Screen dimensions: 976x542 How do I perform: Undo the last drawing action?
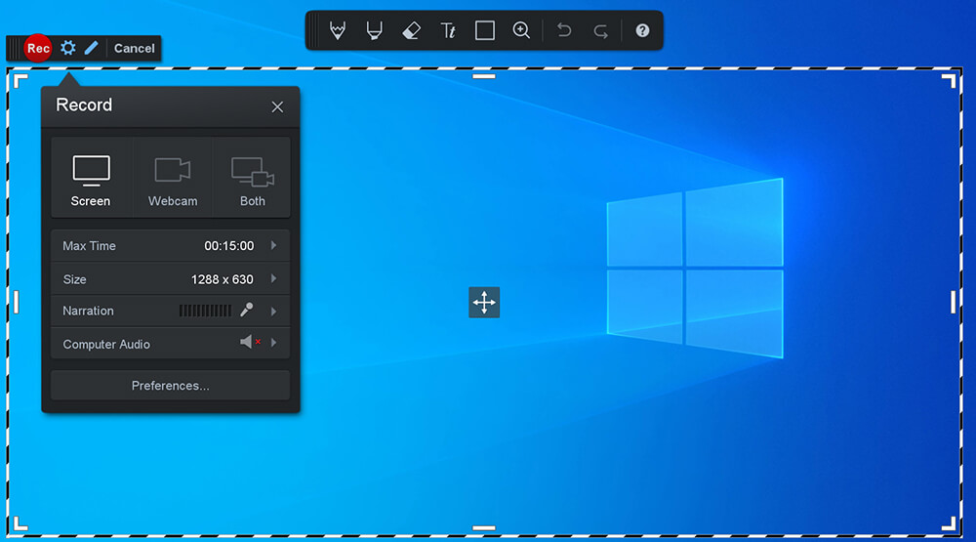(x=564, y=30)
